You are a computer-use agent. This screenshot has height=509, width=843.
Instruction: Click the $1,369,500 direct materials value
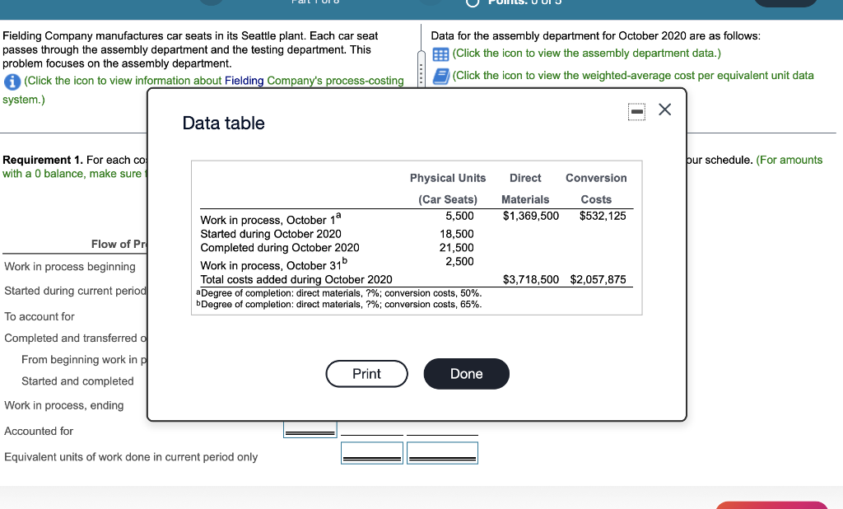pos(531,216)
